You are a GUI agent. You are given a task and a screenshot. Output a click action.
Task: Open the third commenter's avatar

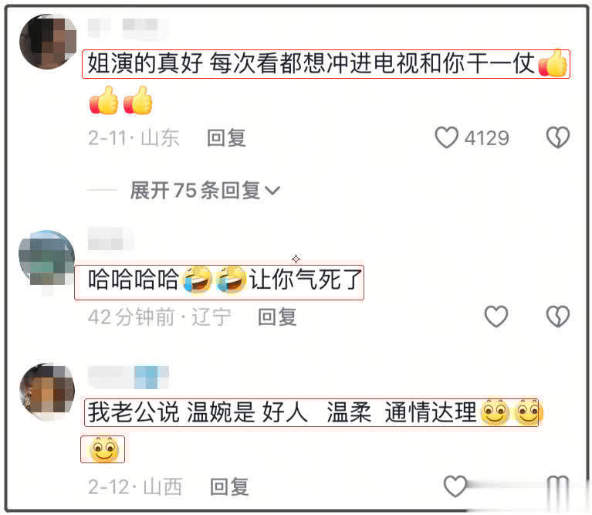47,391
